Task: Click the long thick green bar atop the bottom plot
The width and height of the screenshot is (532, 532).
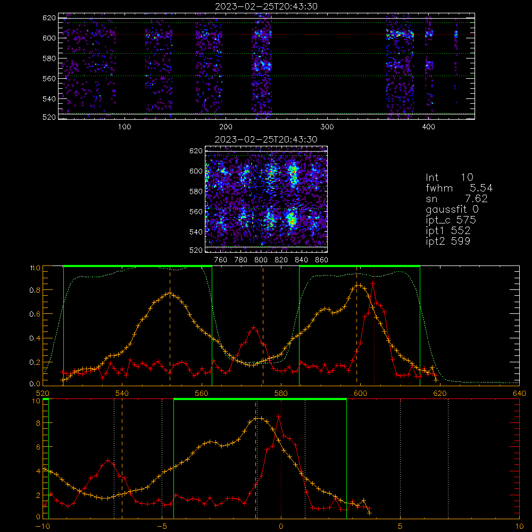Action: click(x=260, y=399)
